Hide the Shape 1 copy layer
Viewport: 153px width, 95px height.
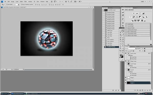tap(126, 61)
